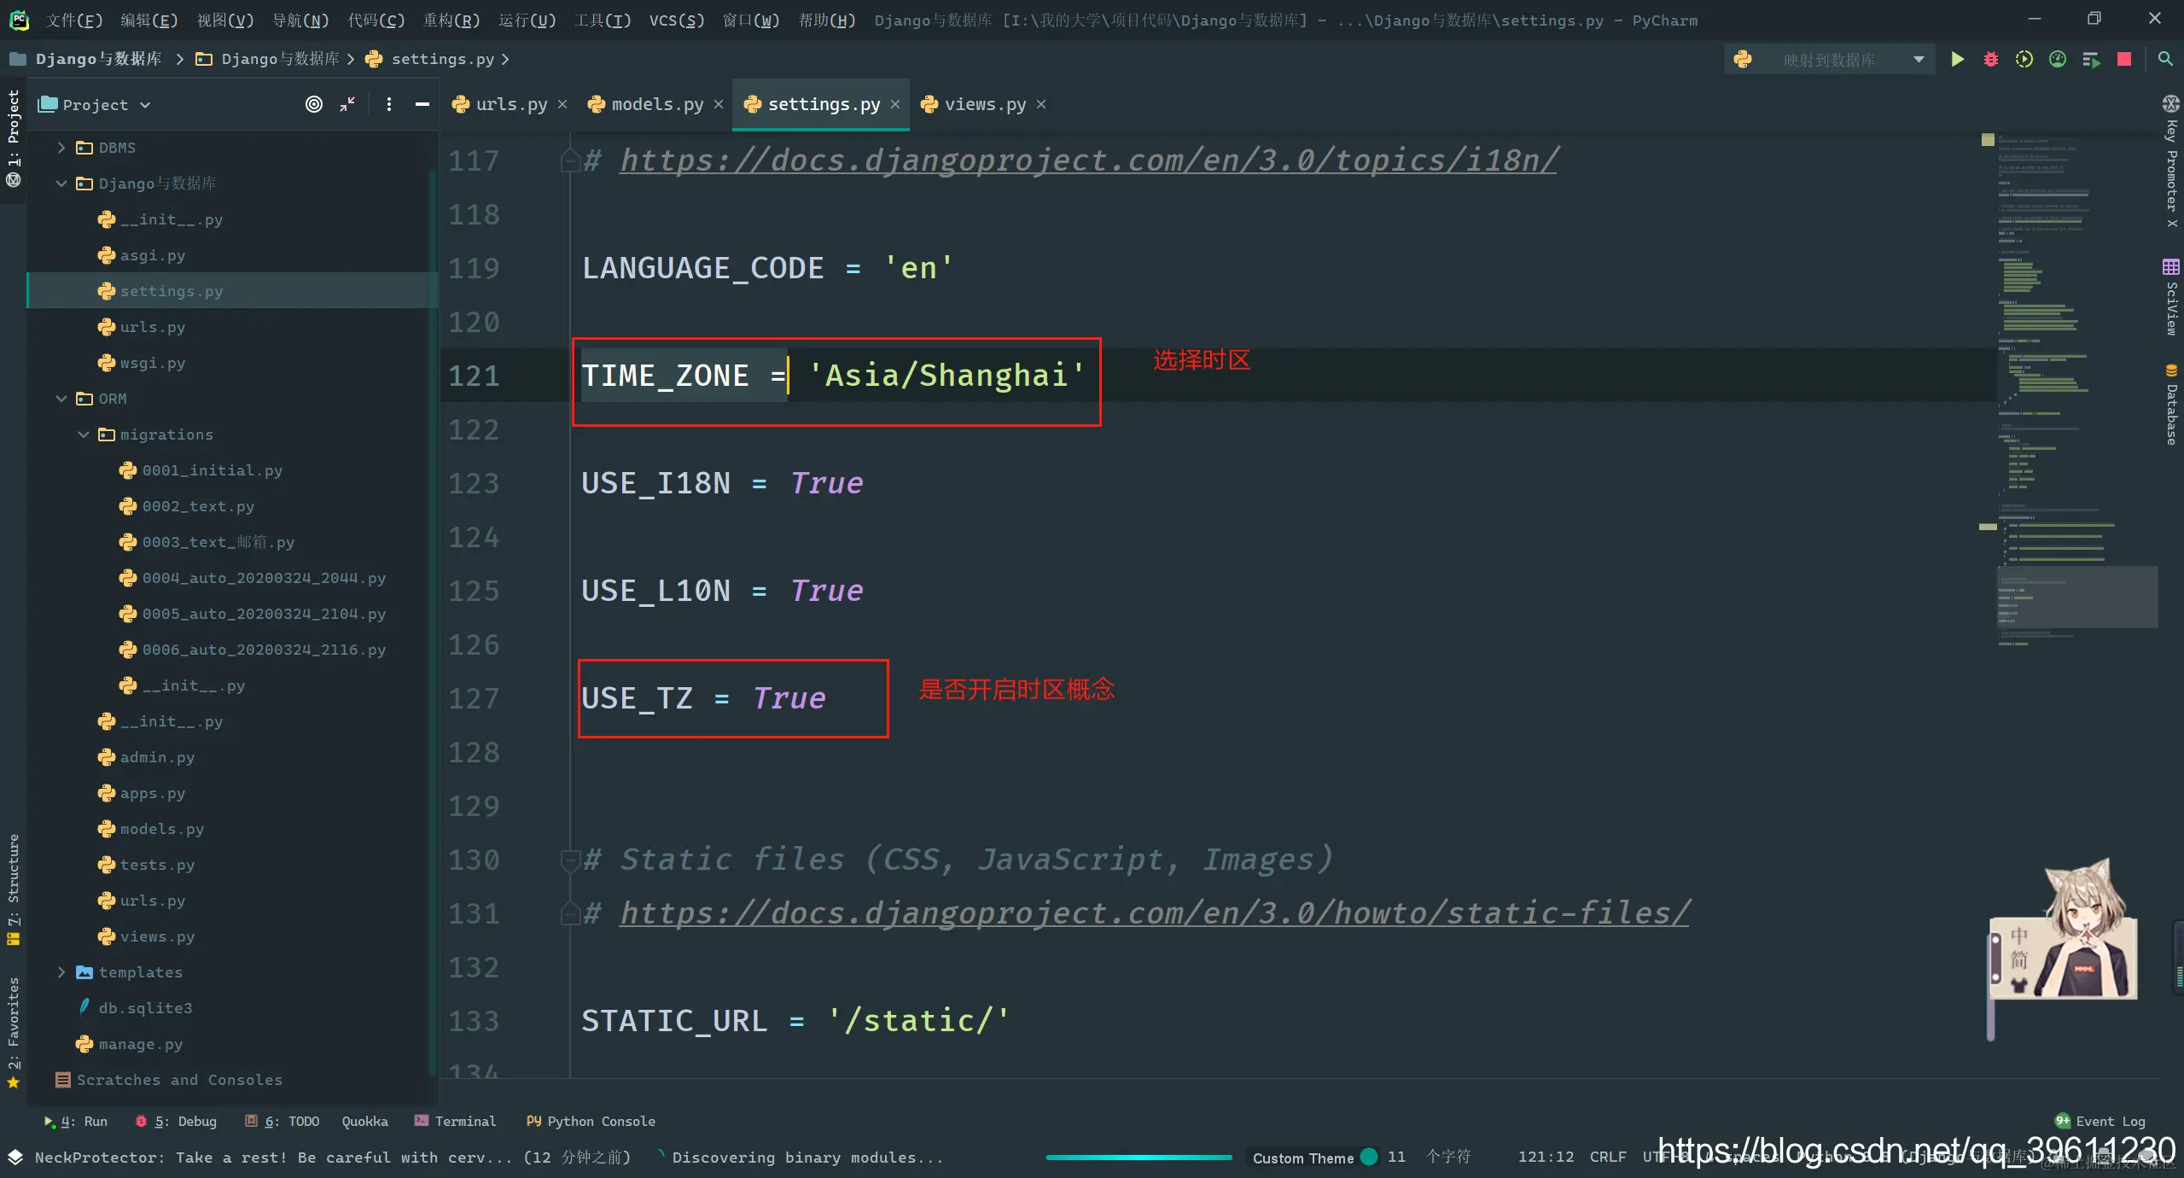Open the VCS menu
The width and height of the screenshot is (2184, 1178).
point(676,20)
